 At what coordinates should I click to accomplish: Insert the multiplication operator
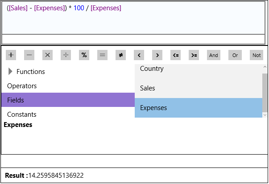pyautogui.click(x=48, y=55)
